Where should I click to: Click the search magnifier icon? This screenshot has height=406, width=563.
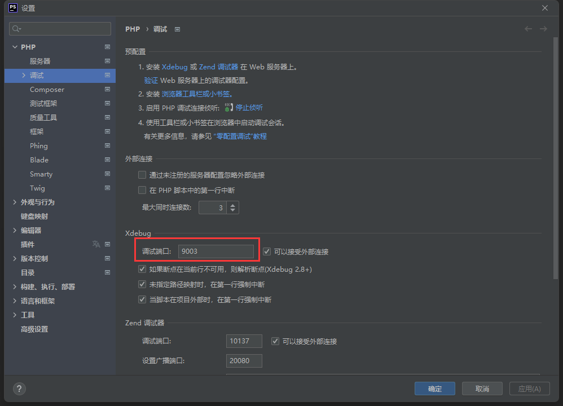click(16, 29)
